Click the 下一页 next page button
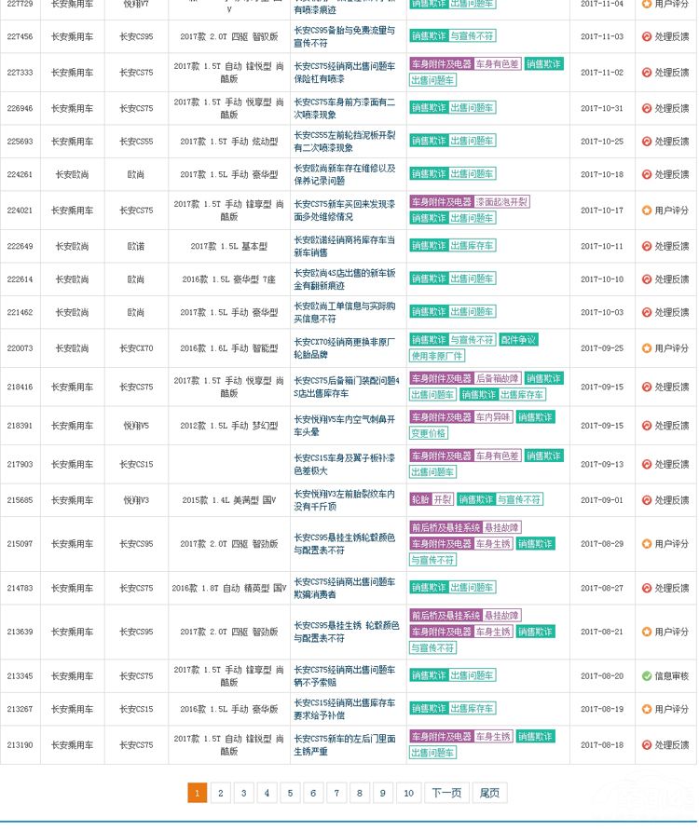Viewport: 699px width, 830px height. 445,793
